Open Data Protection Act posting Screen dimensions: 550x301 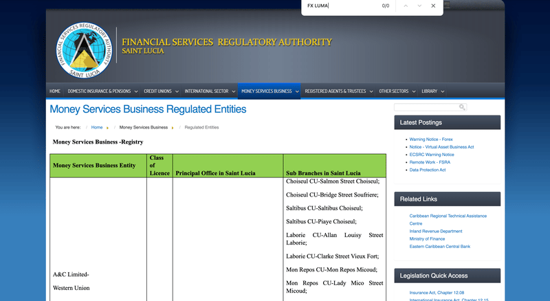click(x=427, y=170)
